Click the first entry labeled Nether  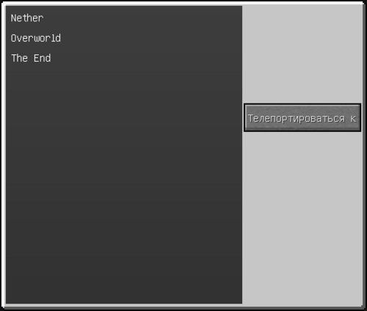tap(27, 18)
